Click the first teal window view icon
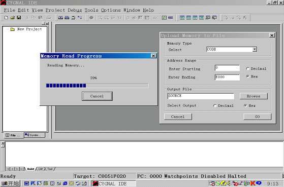Screen dimensions: 284x187 coord(182,18)
